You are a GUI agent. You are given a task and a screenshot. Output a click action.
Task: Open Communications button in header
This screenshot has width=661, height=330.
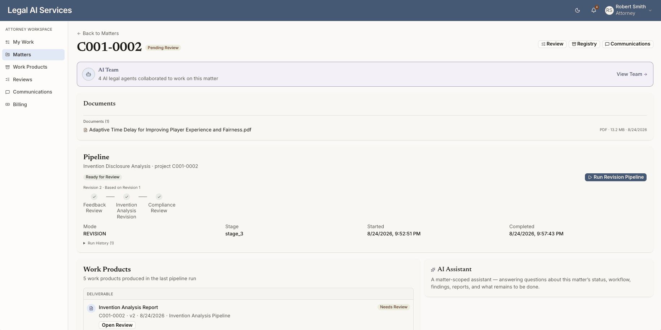627,44
